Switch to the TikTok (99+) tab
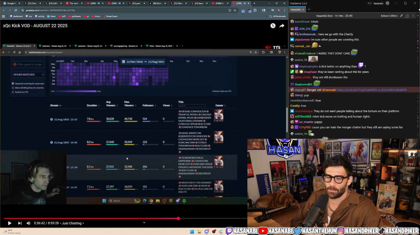The image size is (420, 235). tap(158, 3)
